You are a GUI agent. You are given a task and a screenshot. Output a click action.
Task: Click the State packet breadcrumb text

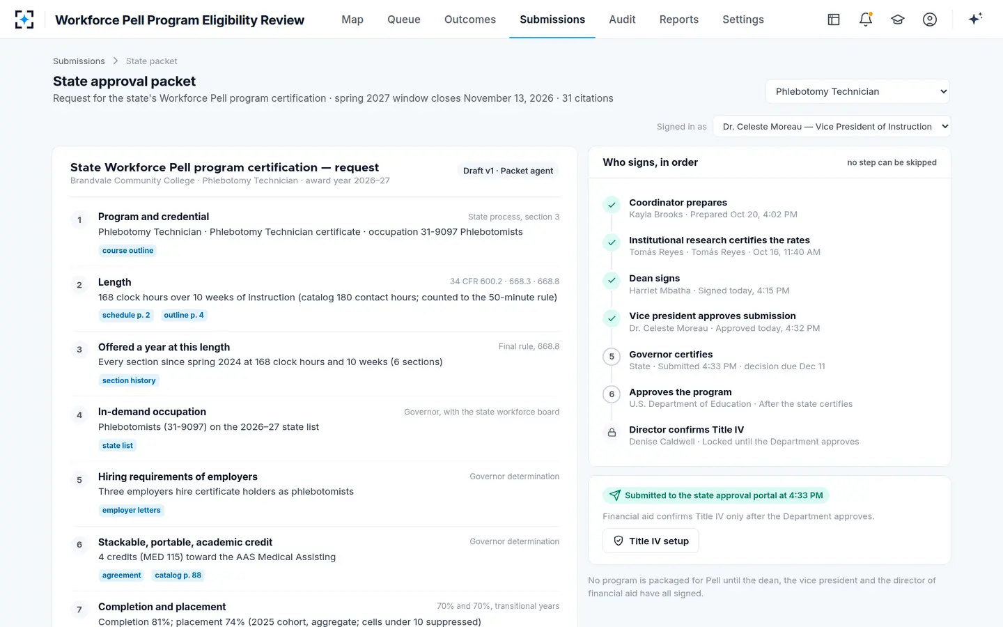click(151, 61)
